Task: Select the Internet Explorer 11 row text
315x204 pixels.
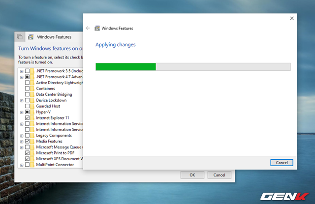Action: coord(53,118)
